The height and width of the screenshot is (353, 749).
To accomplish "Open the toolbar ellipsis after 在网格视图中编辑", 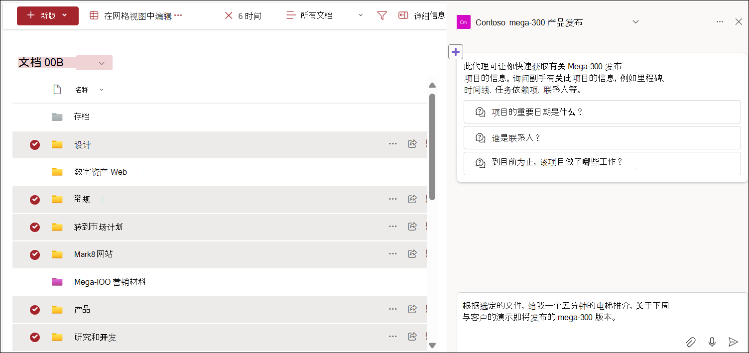I will pyautogui.click(x=178, y=16).
